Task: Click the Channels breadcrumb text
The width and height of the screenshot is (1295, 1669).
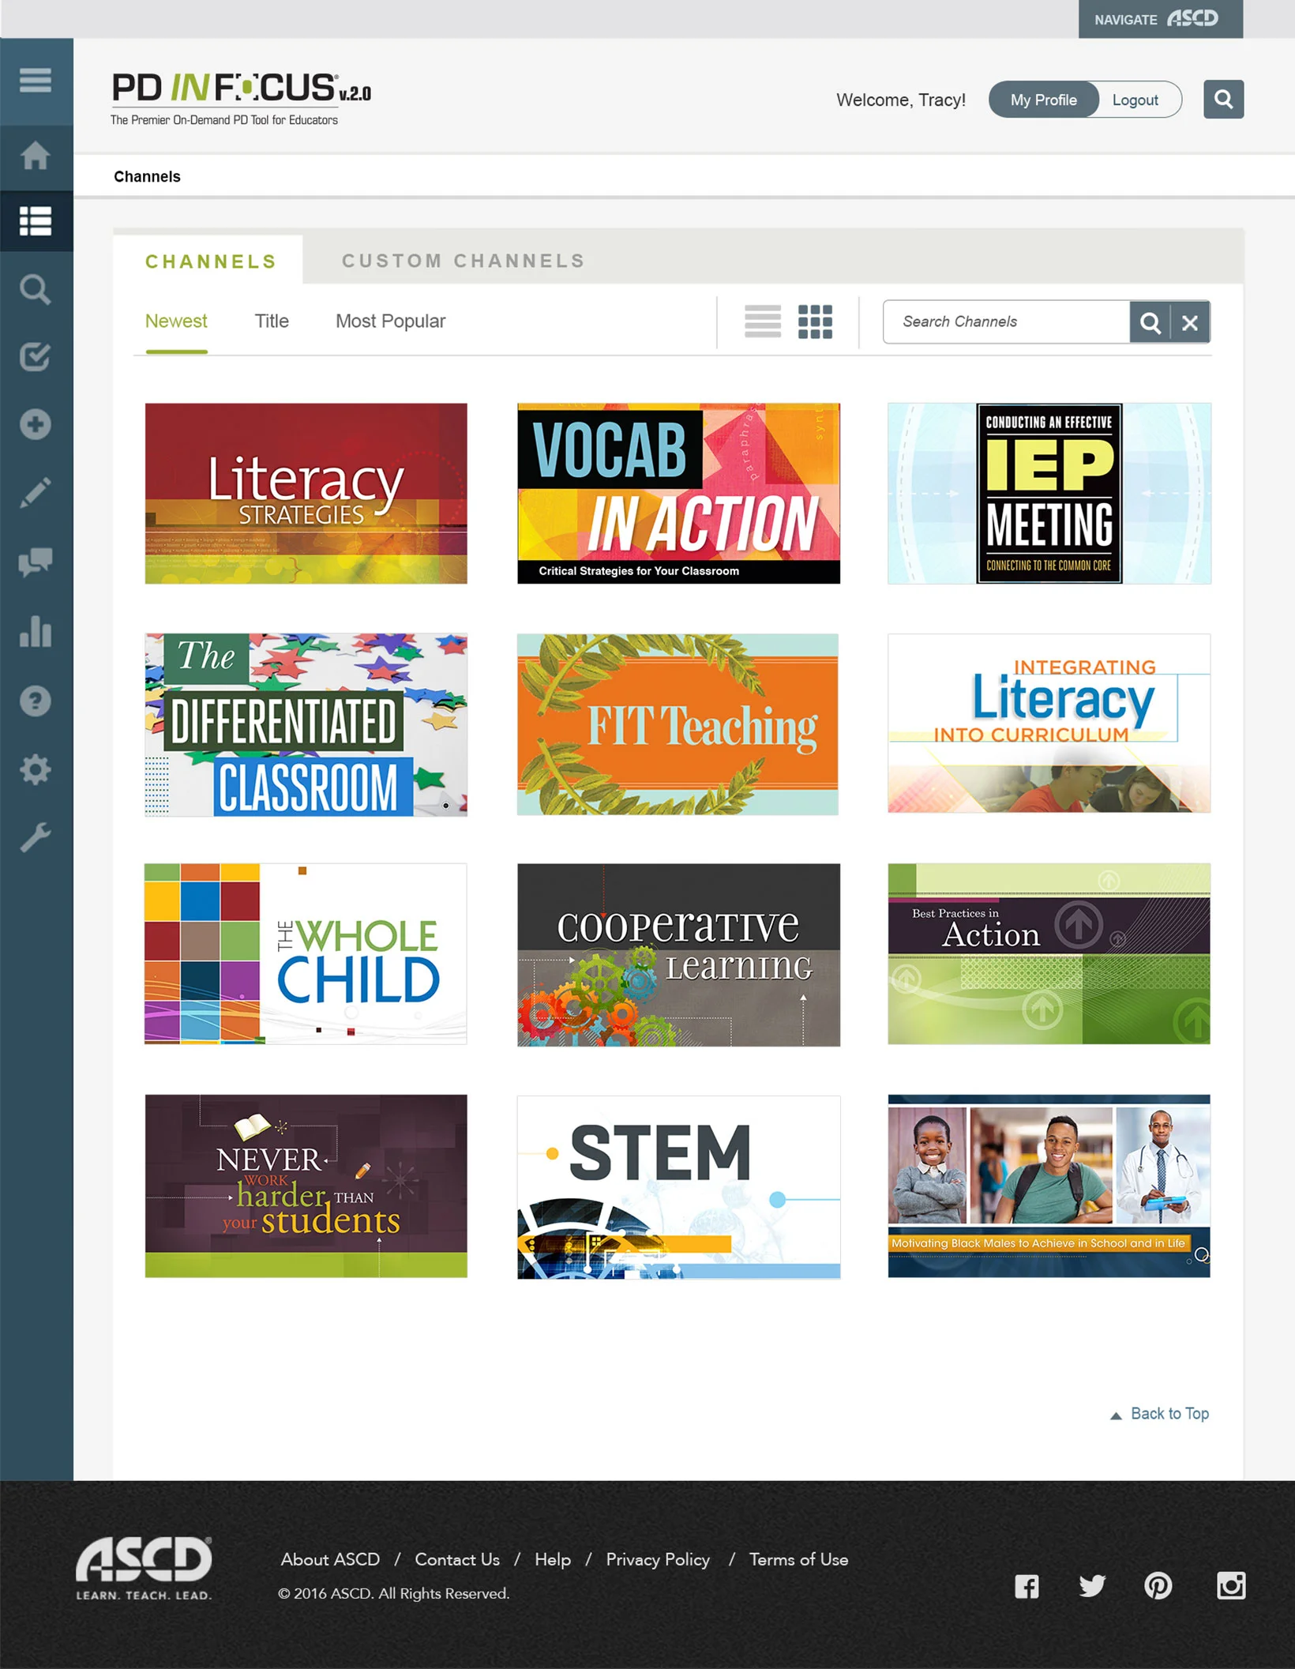Action: pyautogui.click(x=147, y=176)
